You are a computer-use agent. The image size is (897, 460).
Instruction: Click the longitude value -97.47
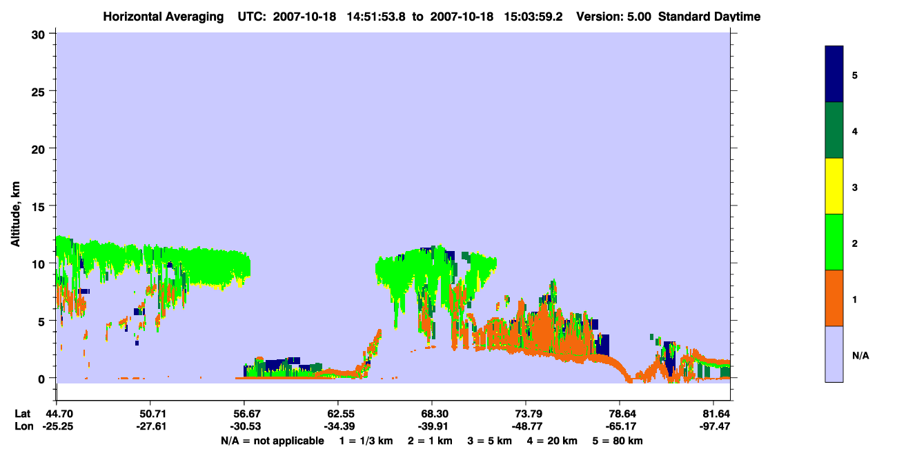coord(716,426)
